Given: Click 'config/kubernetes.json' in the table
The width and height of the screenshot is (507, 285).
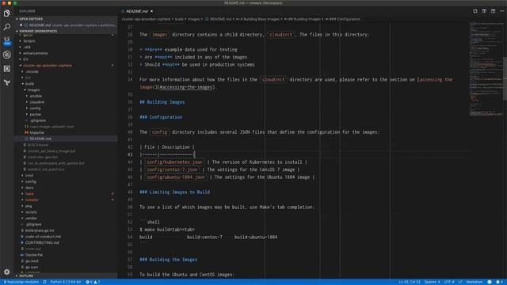Looking at the screenshot, I should coord(174,162).
